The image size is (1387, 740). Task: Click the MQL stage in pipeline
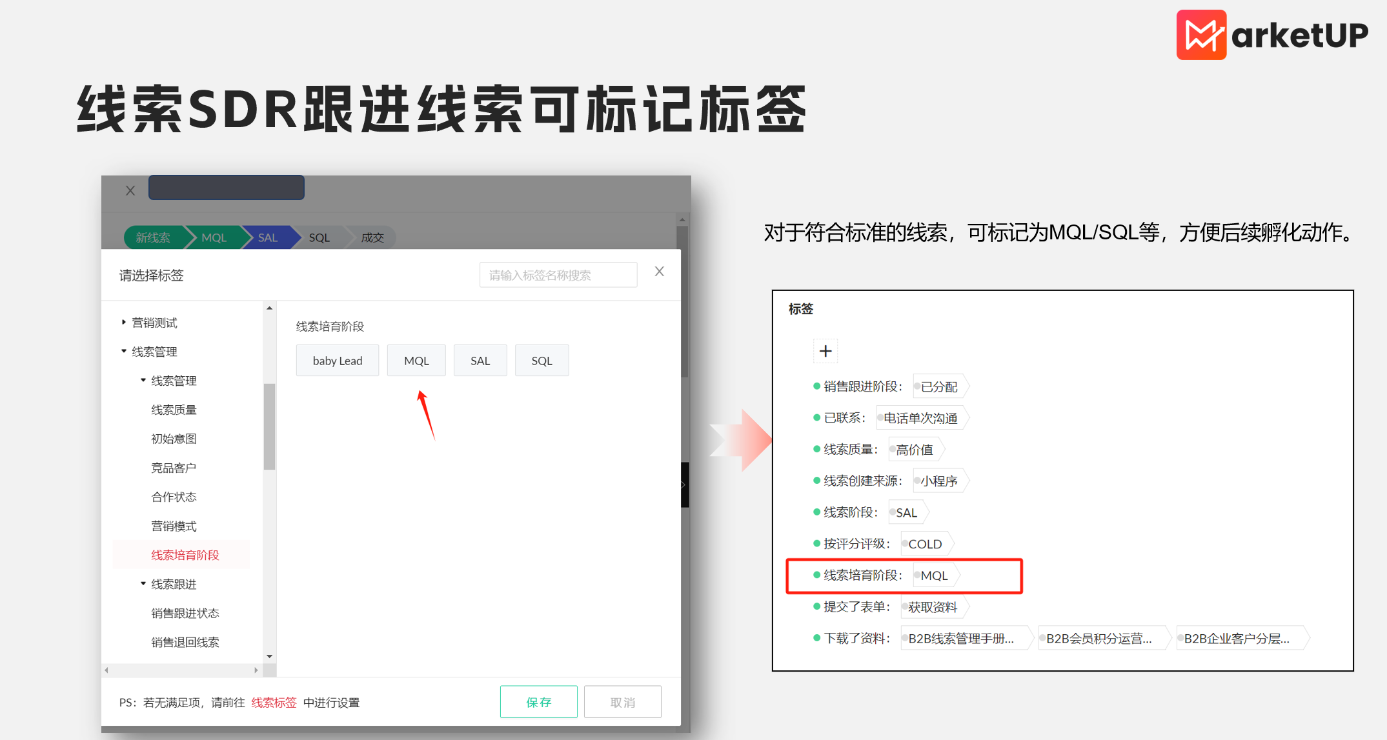click(x=214, y=237)
